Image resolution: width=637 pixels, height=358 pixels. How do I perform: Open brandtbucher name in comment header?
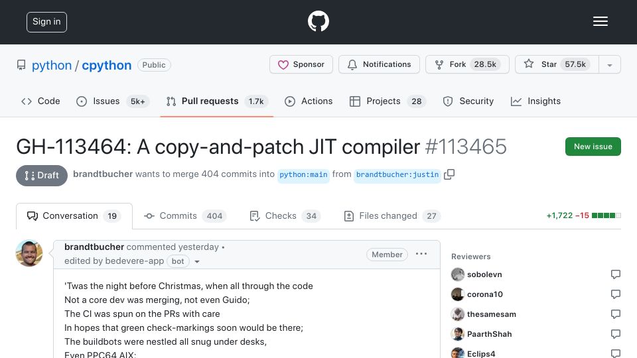click(94, 247)
